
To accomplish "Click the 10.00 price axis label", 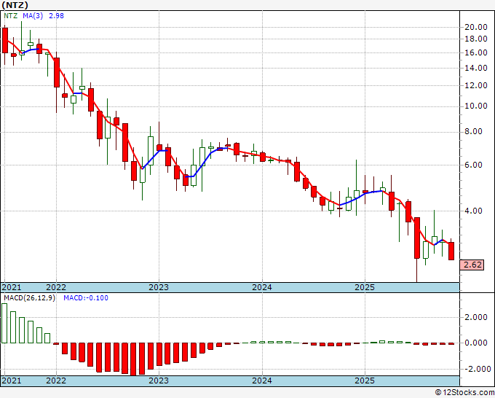I will coord(476,106).
